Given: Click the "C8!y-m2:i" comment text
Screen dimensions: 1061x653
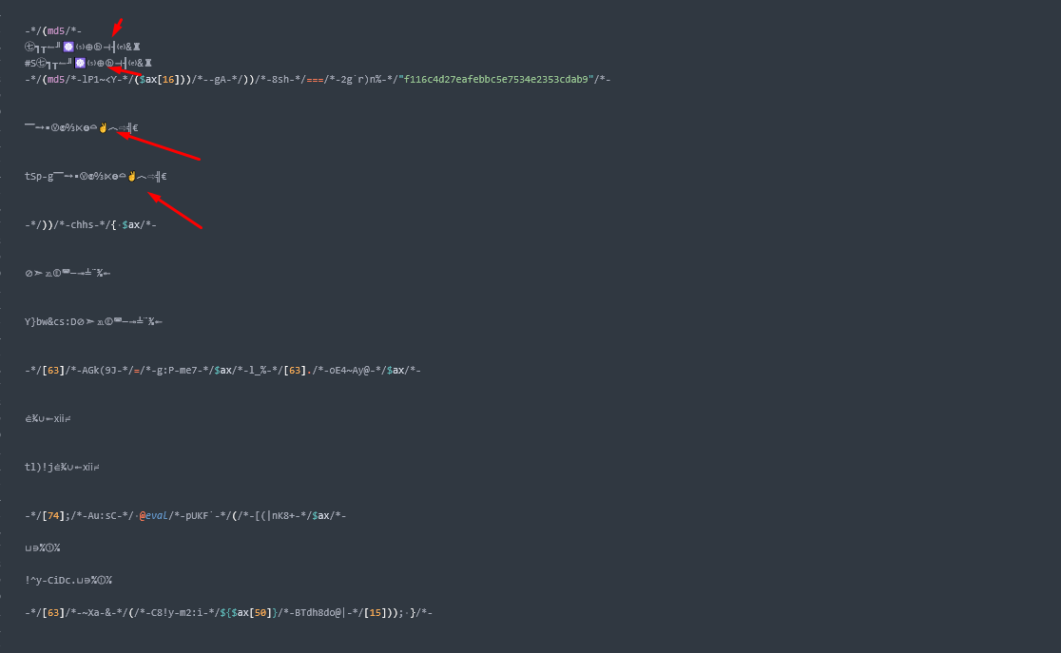Looking at the screenshot, I should [177, 612].
